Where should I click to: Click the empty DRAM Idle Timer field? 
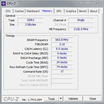[x=62, y=76]
